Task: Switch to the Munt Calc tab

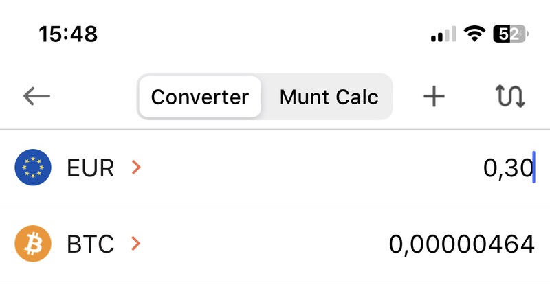Action: (x=329, y=97)
